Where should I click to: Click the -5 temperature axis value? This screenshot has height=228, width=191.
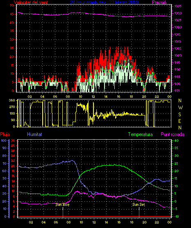point(176,209)
